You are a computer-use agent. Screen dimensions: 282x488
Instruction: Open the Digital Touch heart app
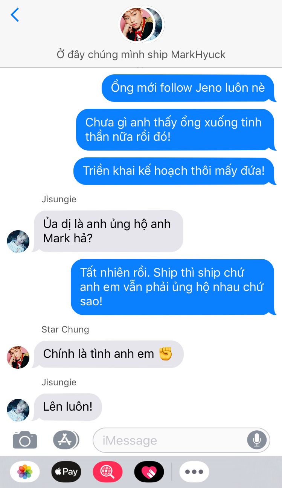coord(149,472)
